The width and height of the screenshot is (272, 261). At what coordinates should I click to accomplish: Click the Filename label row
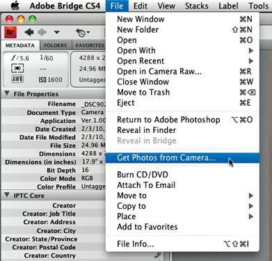point(62,104)
